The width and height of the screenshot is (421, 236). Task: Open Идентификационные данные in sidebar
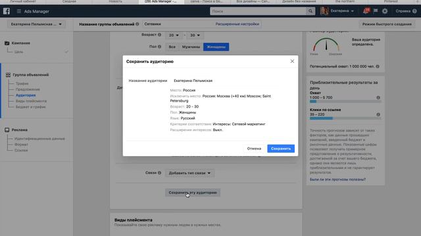click(x=39, y=138)
